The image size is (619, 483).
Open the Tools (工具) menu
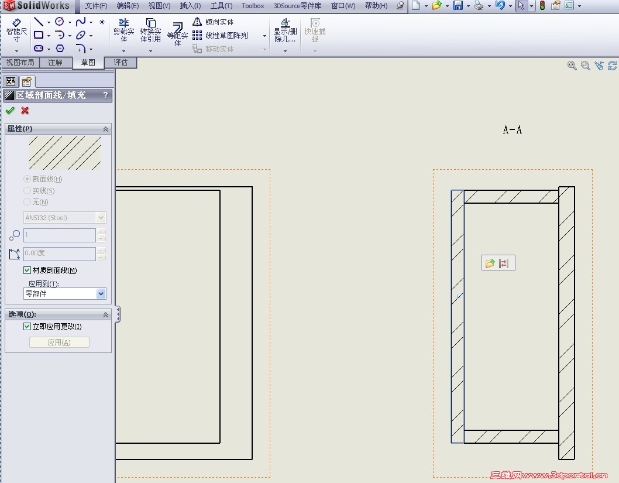pos(221,6)
